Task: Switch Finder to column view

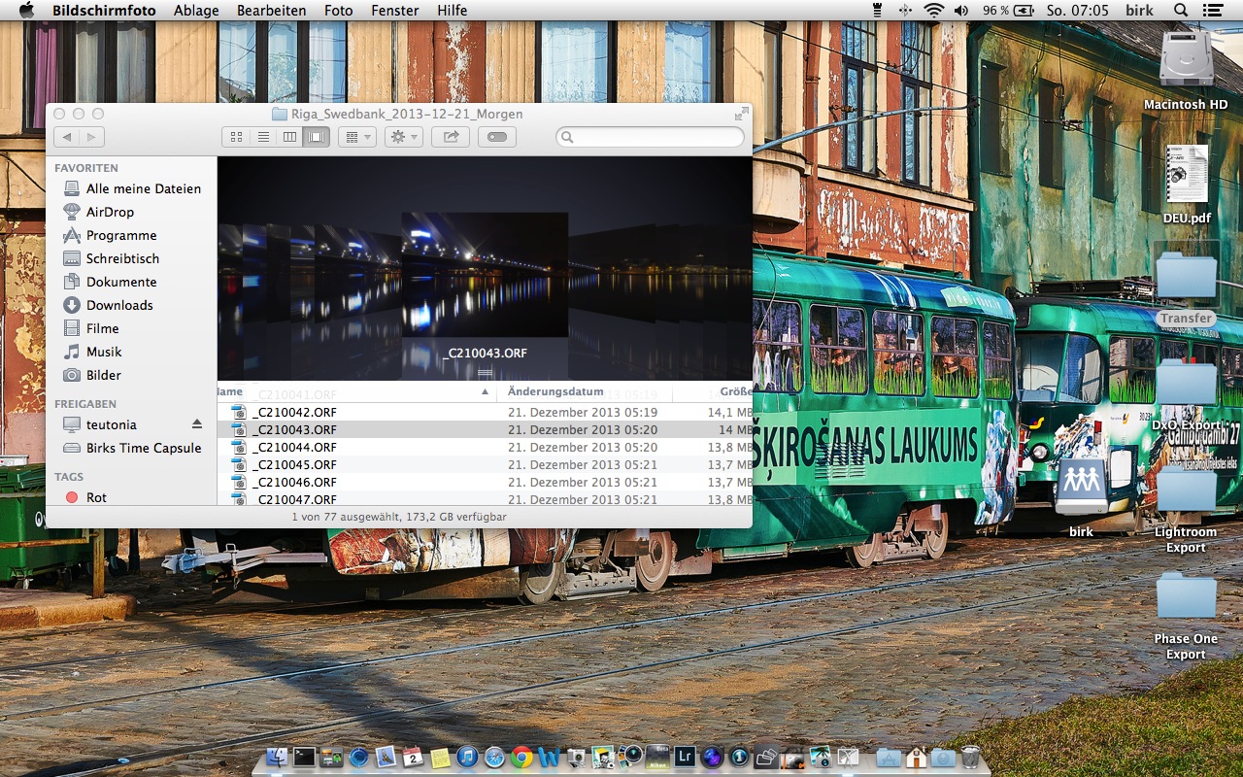Action: point(289,138)
